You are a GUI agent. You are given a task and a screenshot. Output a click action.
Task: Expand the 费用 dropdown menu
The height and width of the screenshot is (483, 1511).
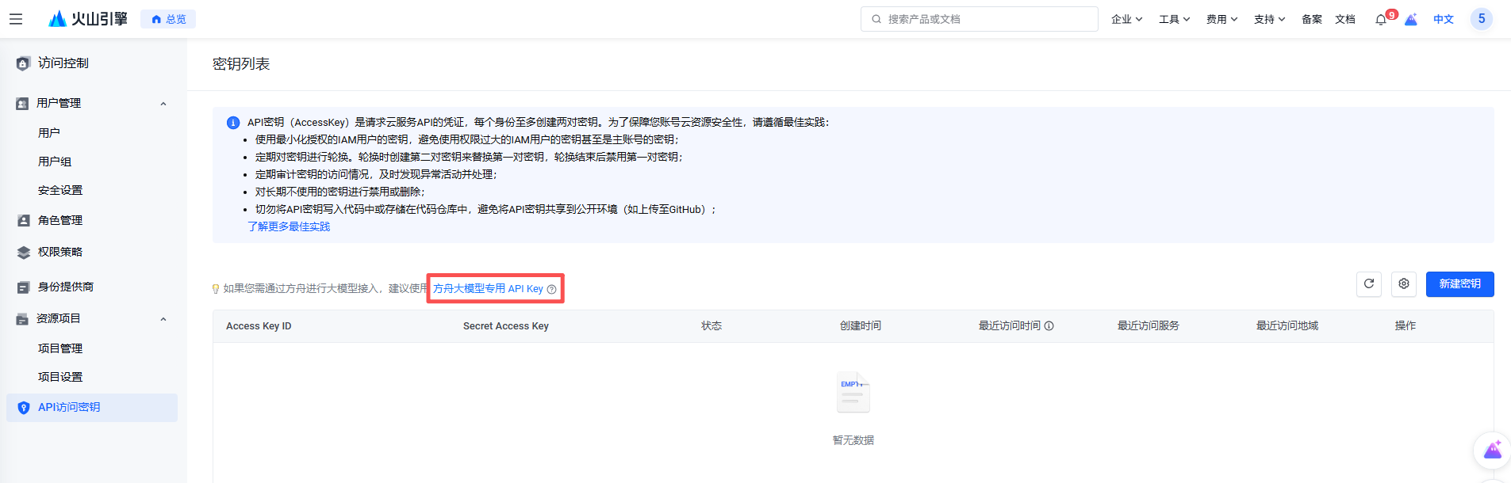[1221, 19]
